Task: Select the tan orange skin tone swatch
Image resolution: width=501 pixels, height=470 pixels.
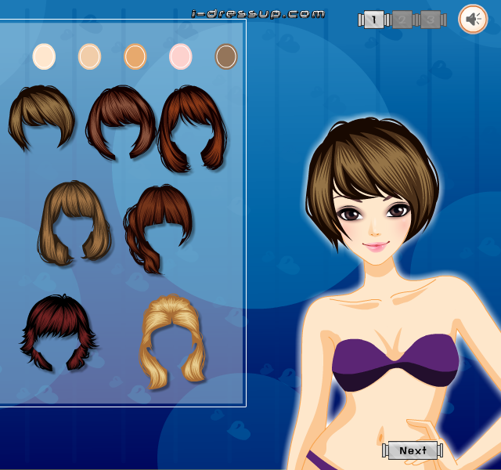Action: pyautogui.click(x=135, y=56)
